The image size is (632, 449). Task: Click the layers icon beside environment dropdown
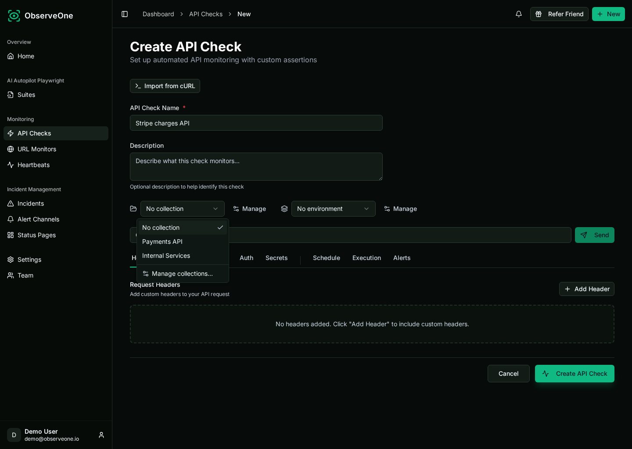(284, 209)
